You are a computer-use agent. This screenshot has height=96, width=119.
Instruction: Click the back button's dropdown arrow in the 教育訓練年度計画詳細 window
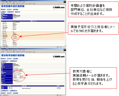(x=4, y=4)
